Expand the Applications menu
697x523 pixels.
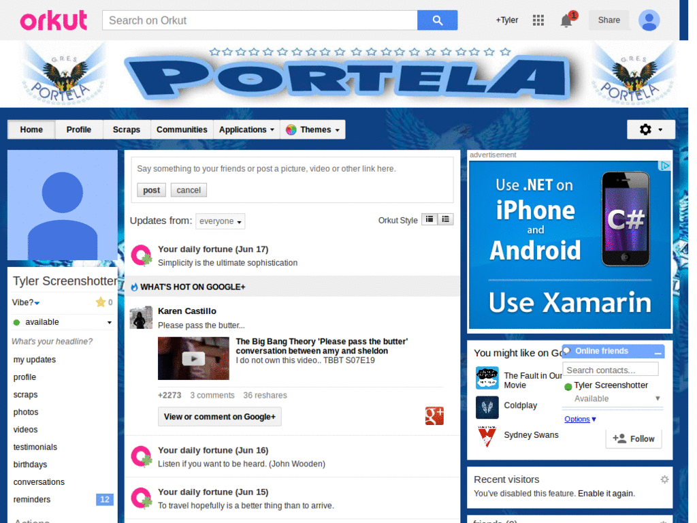pyautogui.click(x=246, y=129)
